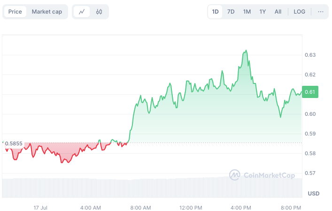Switch to the line chart view icon
Image resolution: width=332 pixels, height=211 pixels.
click(82, 12)
